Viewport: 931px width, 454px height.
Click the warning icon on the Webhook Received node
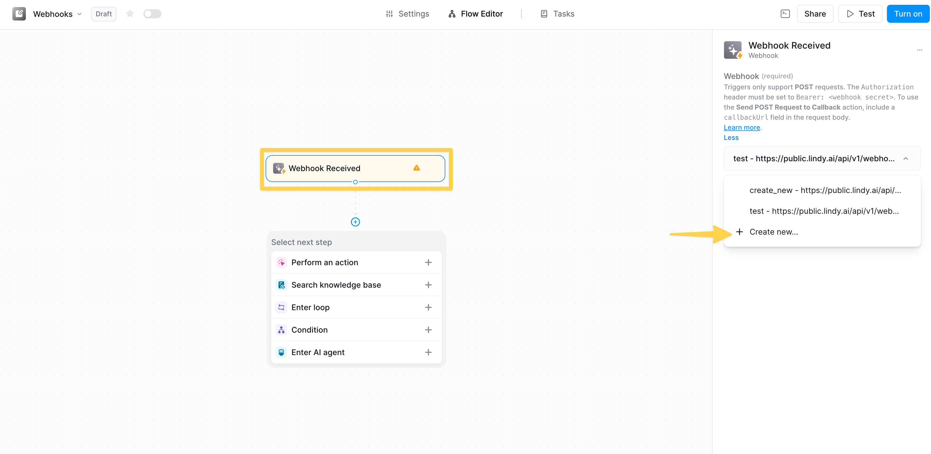(417, 168)
